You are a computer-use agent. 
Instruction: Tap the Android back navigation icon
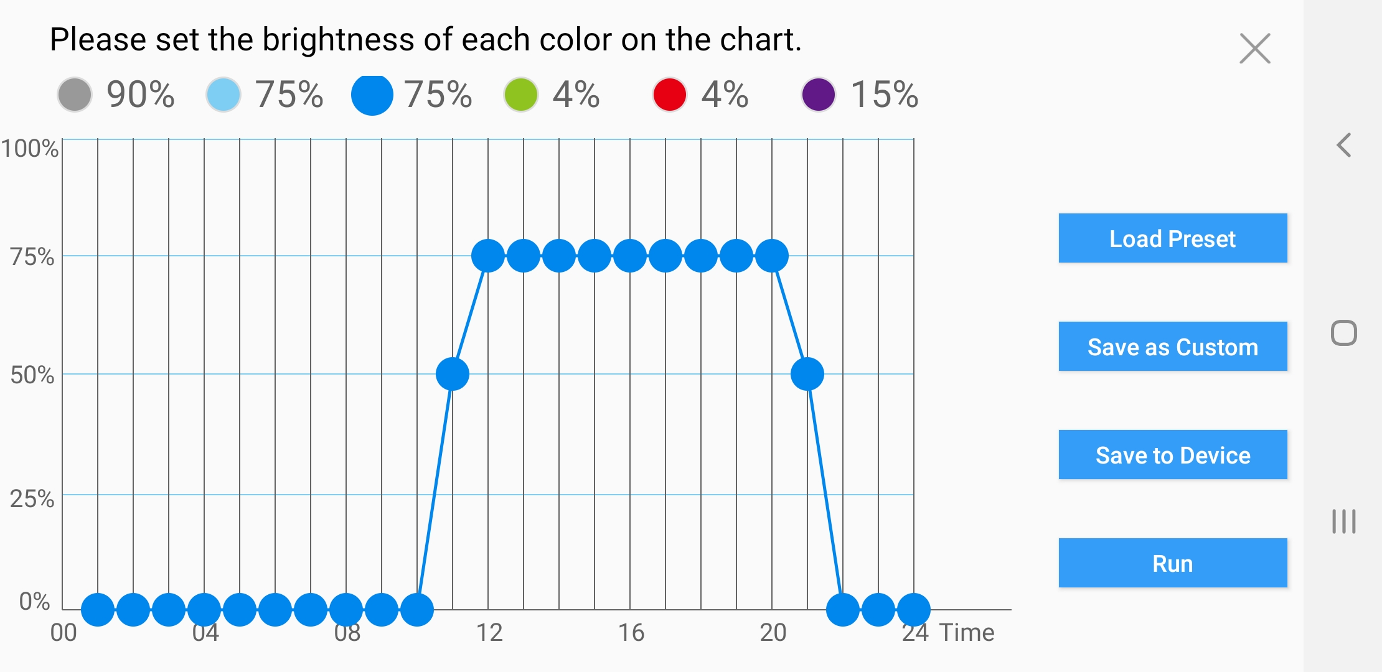[1344, 145]
